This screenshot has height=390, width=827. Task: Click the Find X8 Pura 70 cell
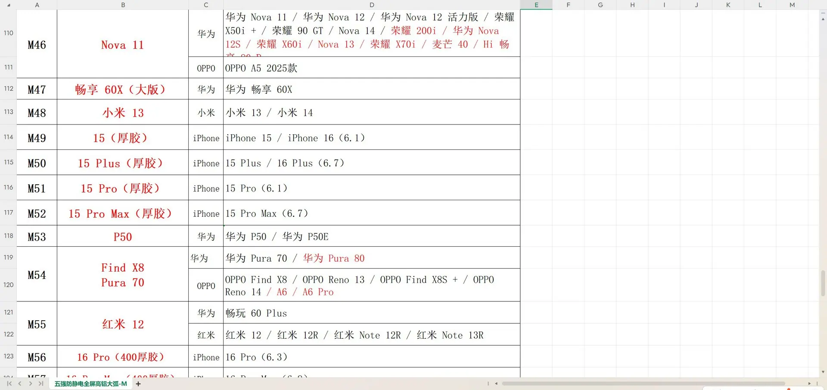pyautogui.click(x=123, y=274)
